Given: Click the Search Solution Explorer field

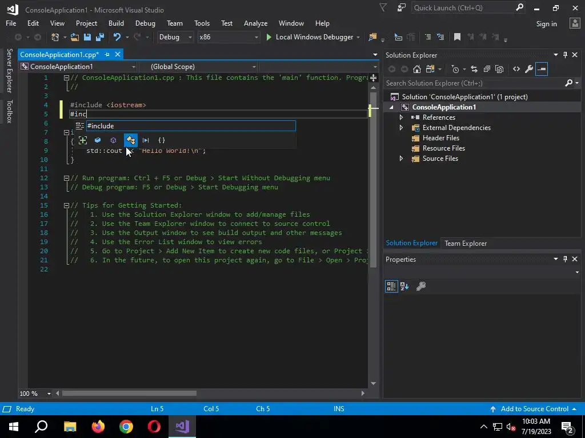Looking at the screenshot, I should (474, 83).
